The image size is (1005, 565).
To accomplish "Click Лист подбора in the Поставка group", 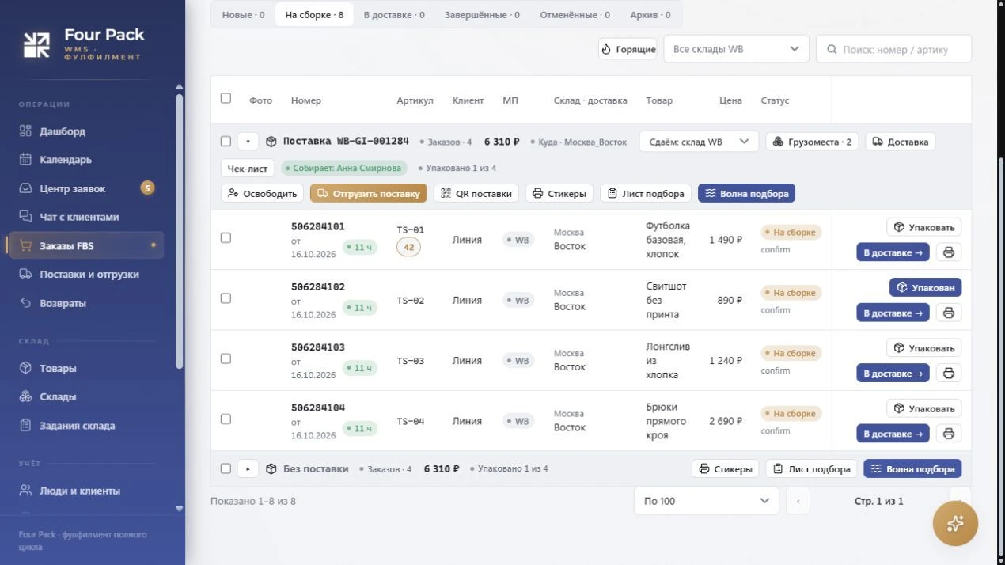I will click(x=646, y=194).
